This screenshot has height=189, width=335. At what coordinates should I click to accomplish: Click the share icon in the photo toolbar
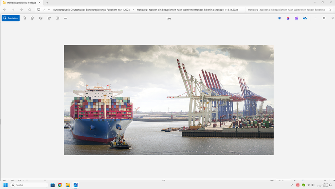[x=49, y=18]
